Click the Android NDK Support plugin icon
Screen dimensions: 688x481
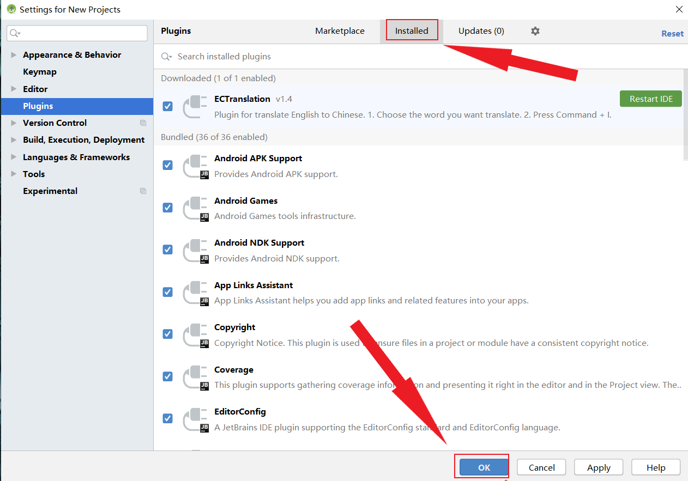195,251
